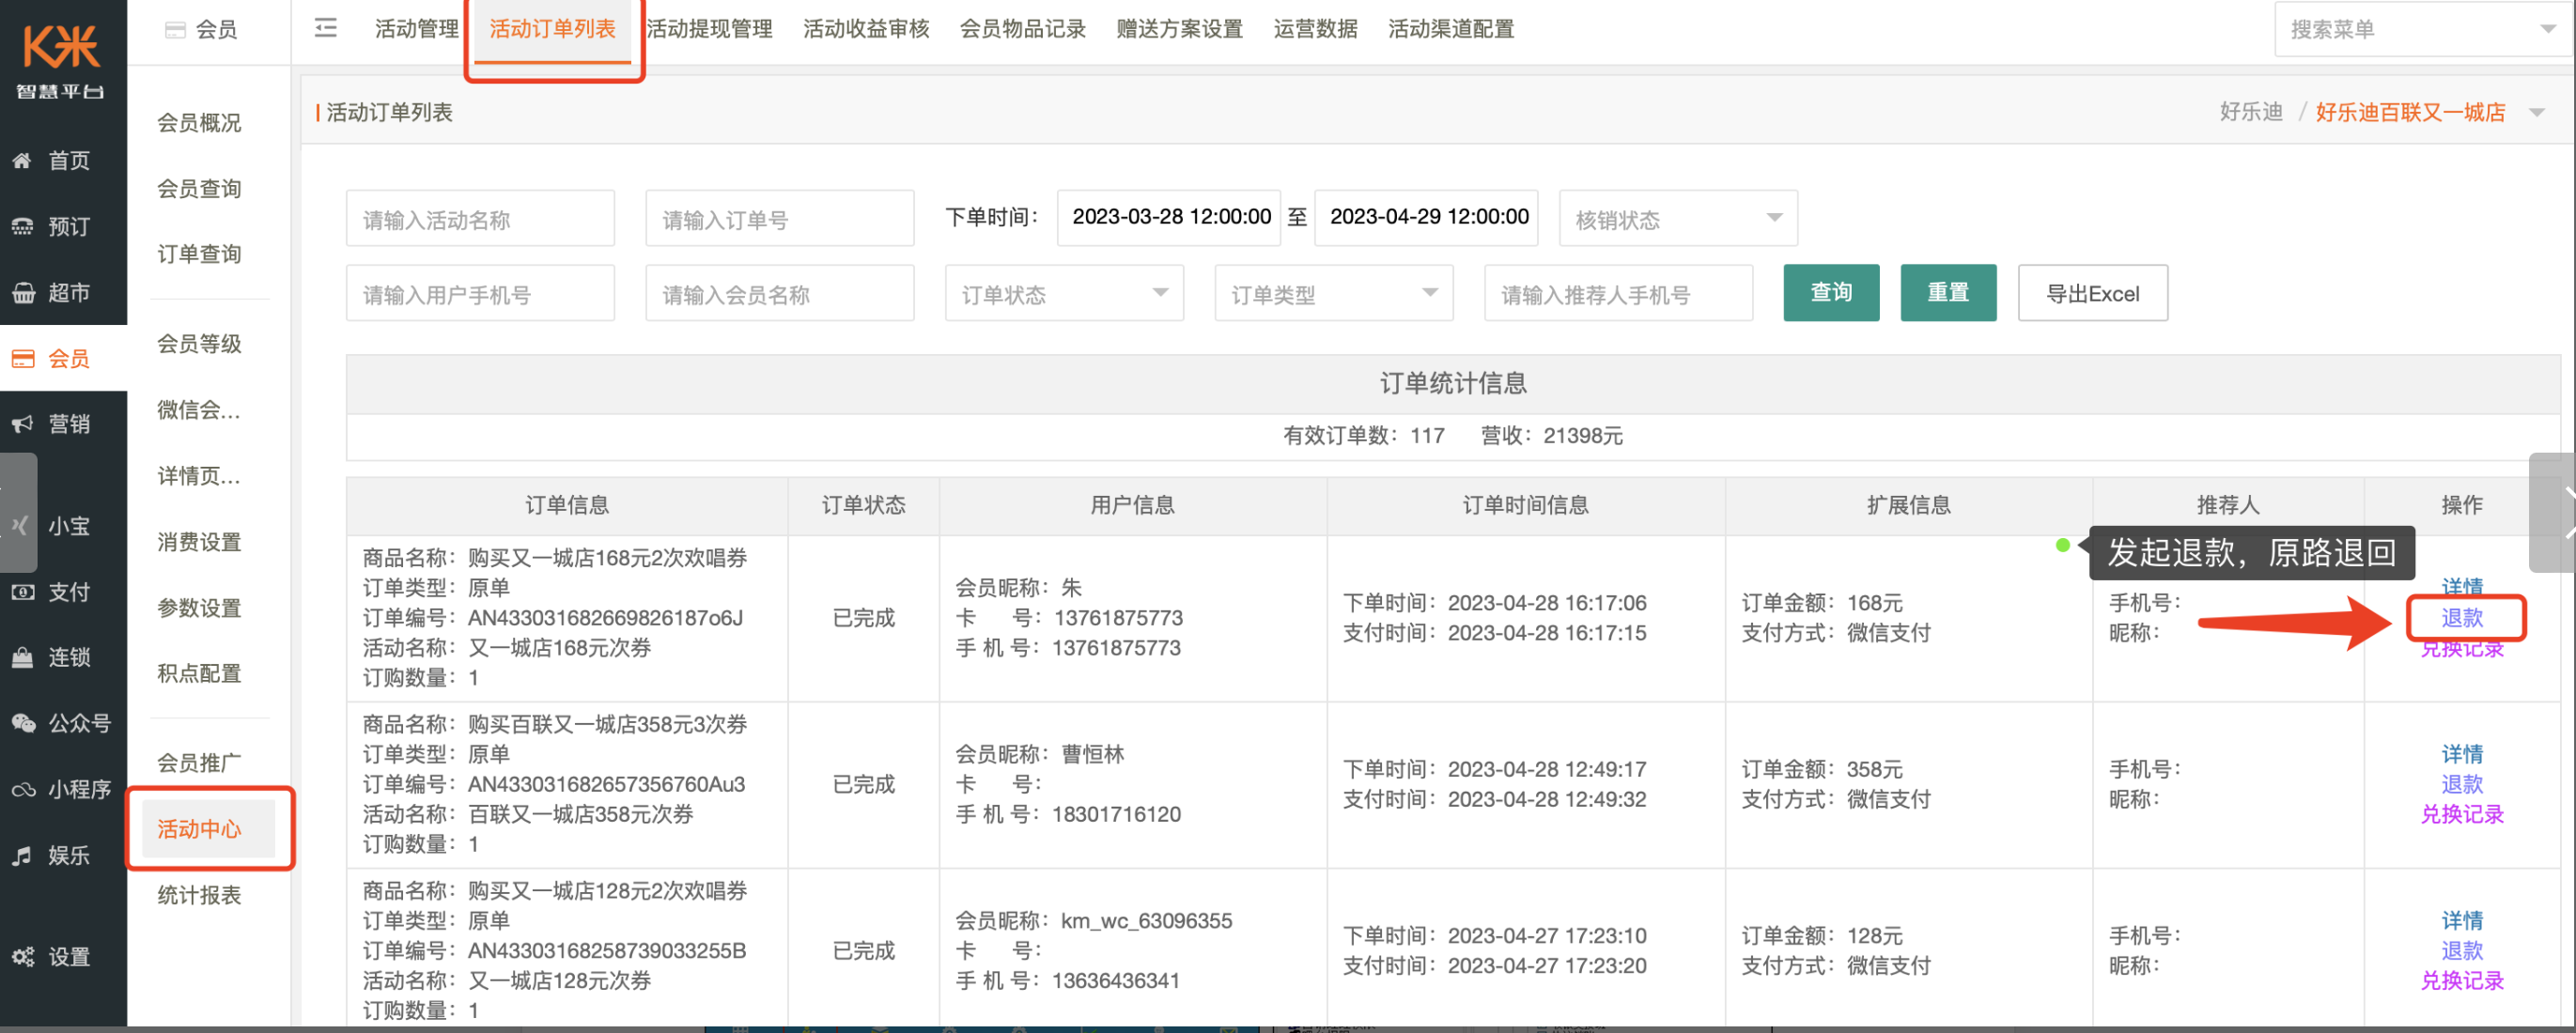Click the 好乐迪 breadcrumb text
This screenshot has width=2576, height=1033.
click(2250, 112)
